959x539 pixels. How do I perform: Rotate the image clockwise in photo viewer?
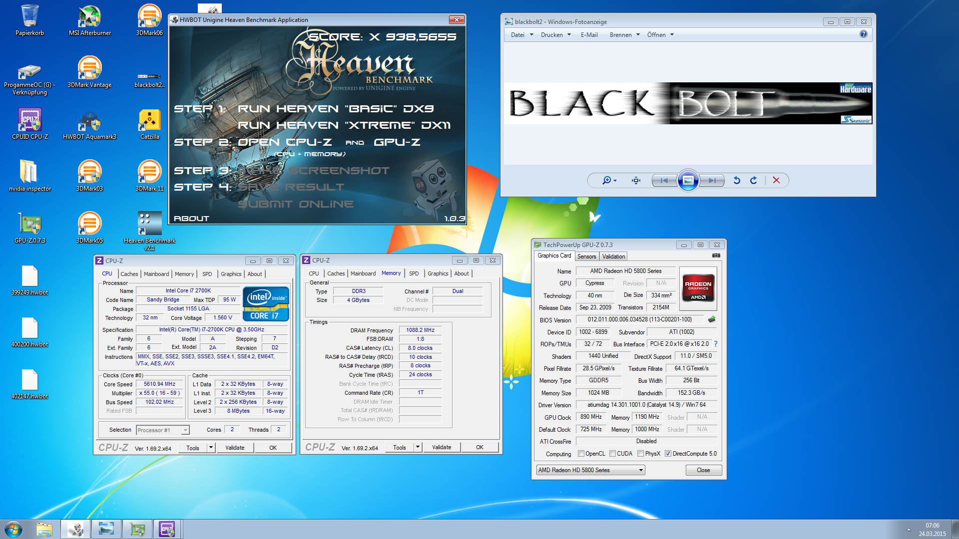tap(754, 180)
